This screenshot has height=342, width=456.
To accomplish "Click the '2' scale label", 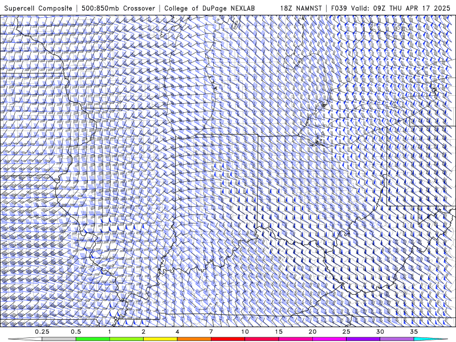I will coord(144,332).
